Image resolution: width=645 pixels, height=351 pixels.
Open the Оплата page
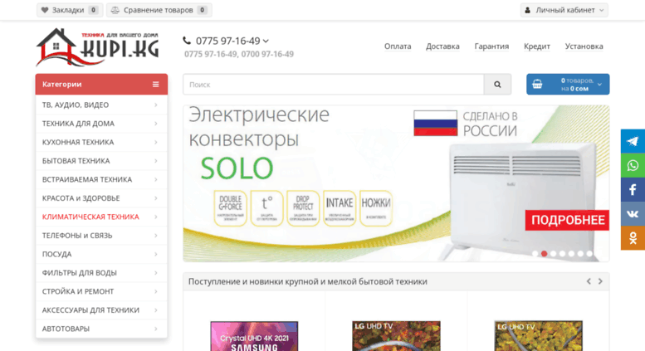[398, 46]
